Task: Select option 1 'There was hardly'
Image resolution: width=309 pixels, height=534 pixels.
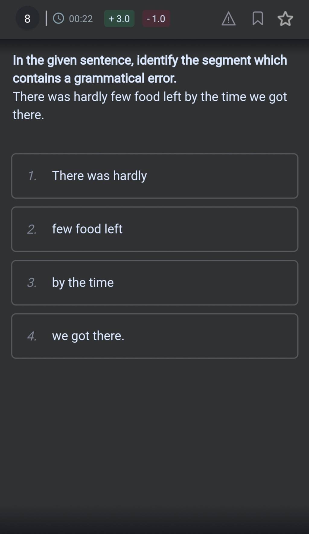Action: 154,176
